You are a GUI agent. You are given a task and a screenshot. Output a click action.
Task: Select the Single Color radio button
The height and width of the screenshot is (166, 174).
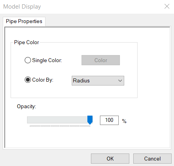point(28,60)
